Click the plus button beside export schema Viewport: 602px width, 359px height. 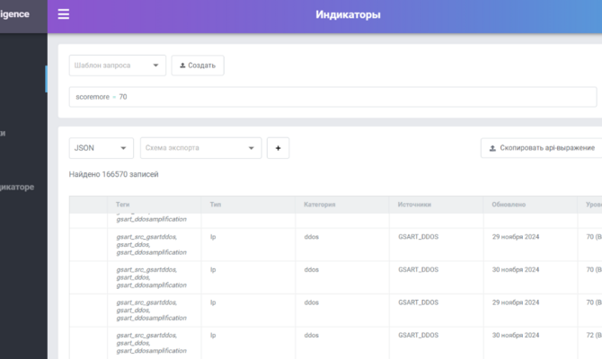tap(278, 148)
